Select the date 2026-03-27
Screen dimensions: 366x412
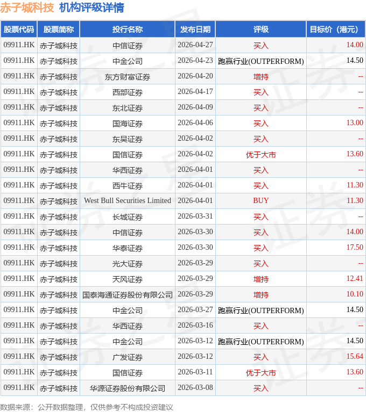[195, 309]
